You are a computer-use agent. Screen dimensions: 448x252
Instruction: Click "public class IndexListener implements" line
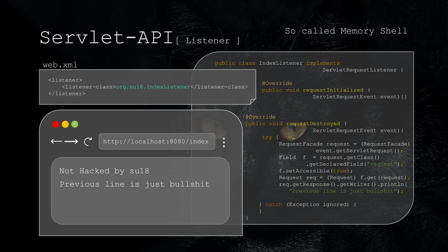(277, 63)
